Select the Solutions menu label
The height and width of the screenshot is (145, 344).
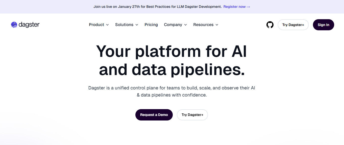click(124, 25)
